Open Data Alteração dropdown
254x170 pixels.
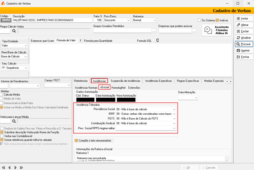(x=188, y=97)
